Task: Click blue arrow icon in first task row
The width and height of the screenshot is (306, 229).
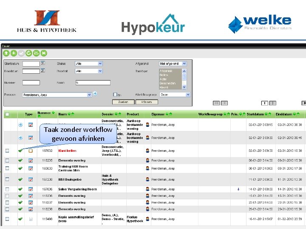Action: pyautogui.click(x=20, y=125)
